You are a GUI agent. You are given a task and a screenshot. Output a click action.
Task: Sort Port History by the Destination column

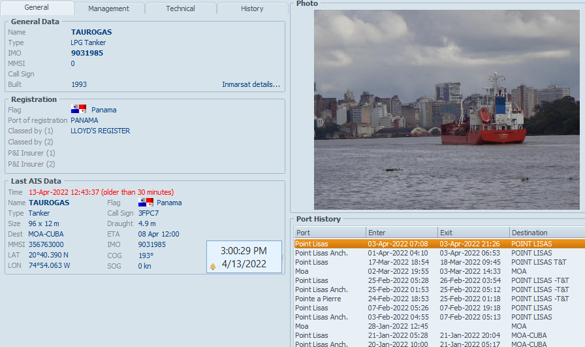(x=547, y=233)
